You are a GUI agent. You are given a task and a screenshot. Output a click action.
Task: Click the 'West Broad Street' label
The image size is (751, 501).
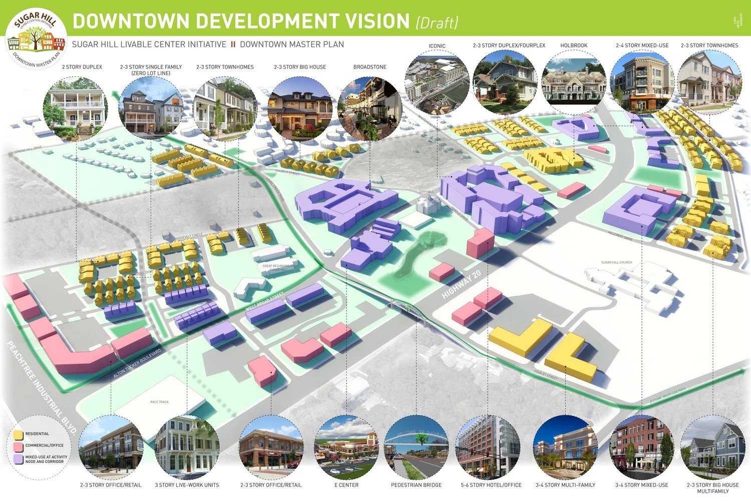pos(264,302)
